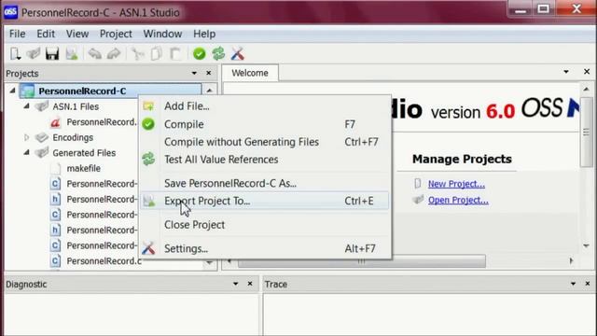Close the Diagnostic panel
The height and width of the screenshot is (336, 597).
coord(250,284)
